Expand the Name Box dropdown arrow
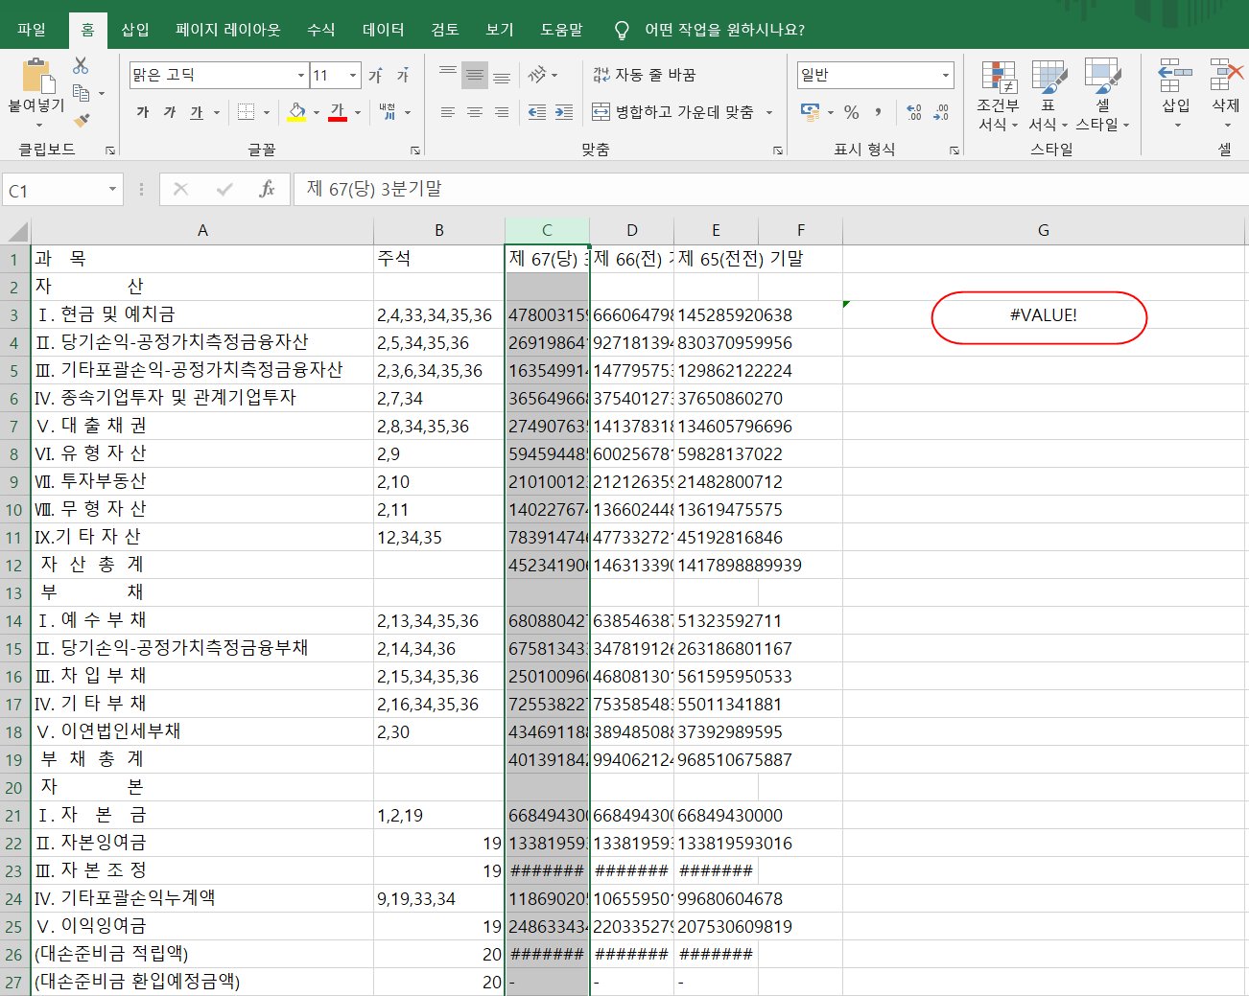Image resolution: width=1249 pixels, height=996 pixels. click(x=112, y=190)
